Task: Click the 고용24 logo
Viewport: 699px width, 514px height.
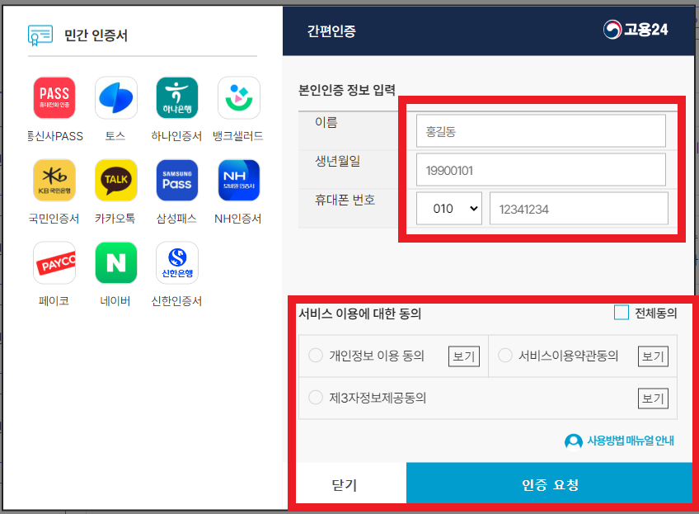Action: point(636,30)
